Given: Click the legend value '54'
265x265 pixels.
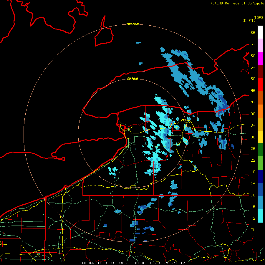Looking at the screenshot, I should (x=253, y=67).
